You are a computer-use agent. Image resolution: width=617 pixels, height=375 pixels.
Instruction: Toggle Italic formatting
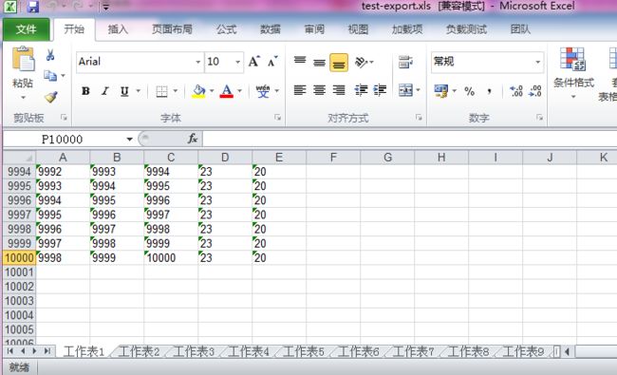point(104,91)
